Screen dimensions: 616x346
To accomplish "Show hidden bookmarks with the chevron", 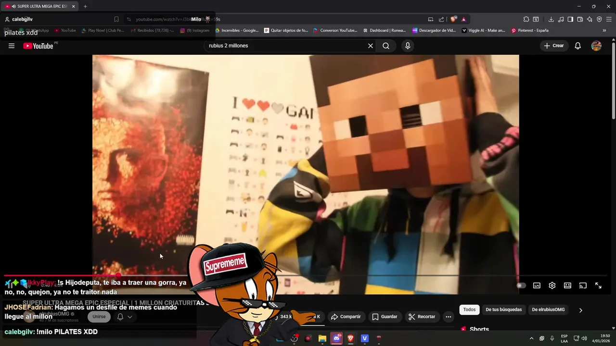I will click(604, 30).
